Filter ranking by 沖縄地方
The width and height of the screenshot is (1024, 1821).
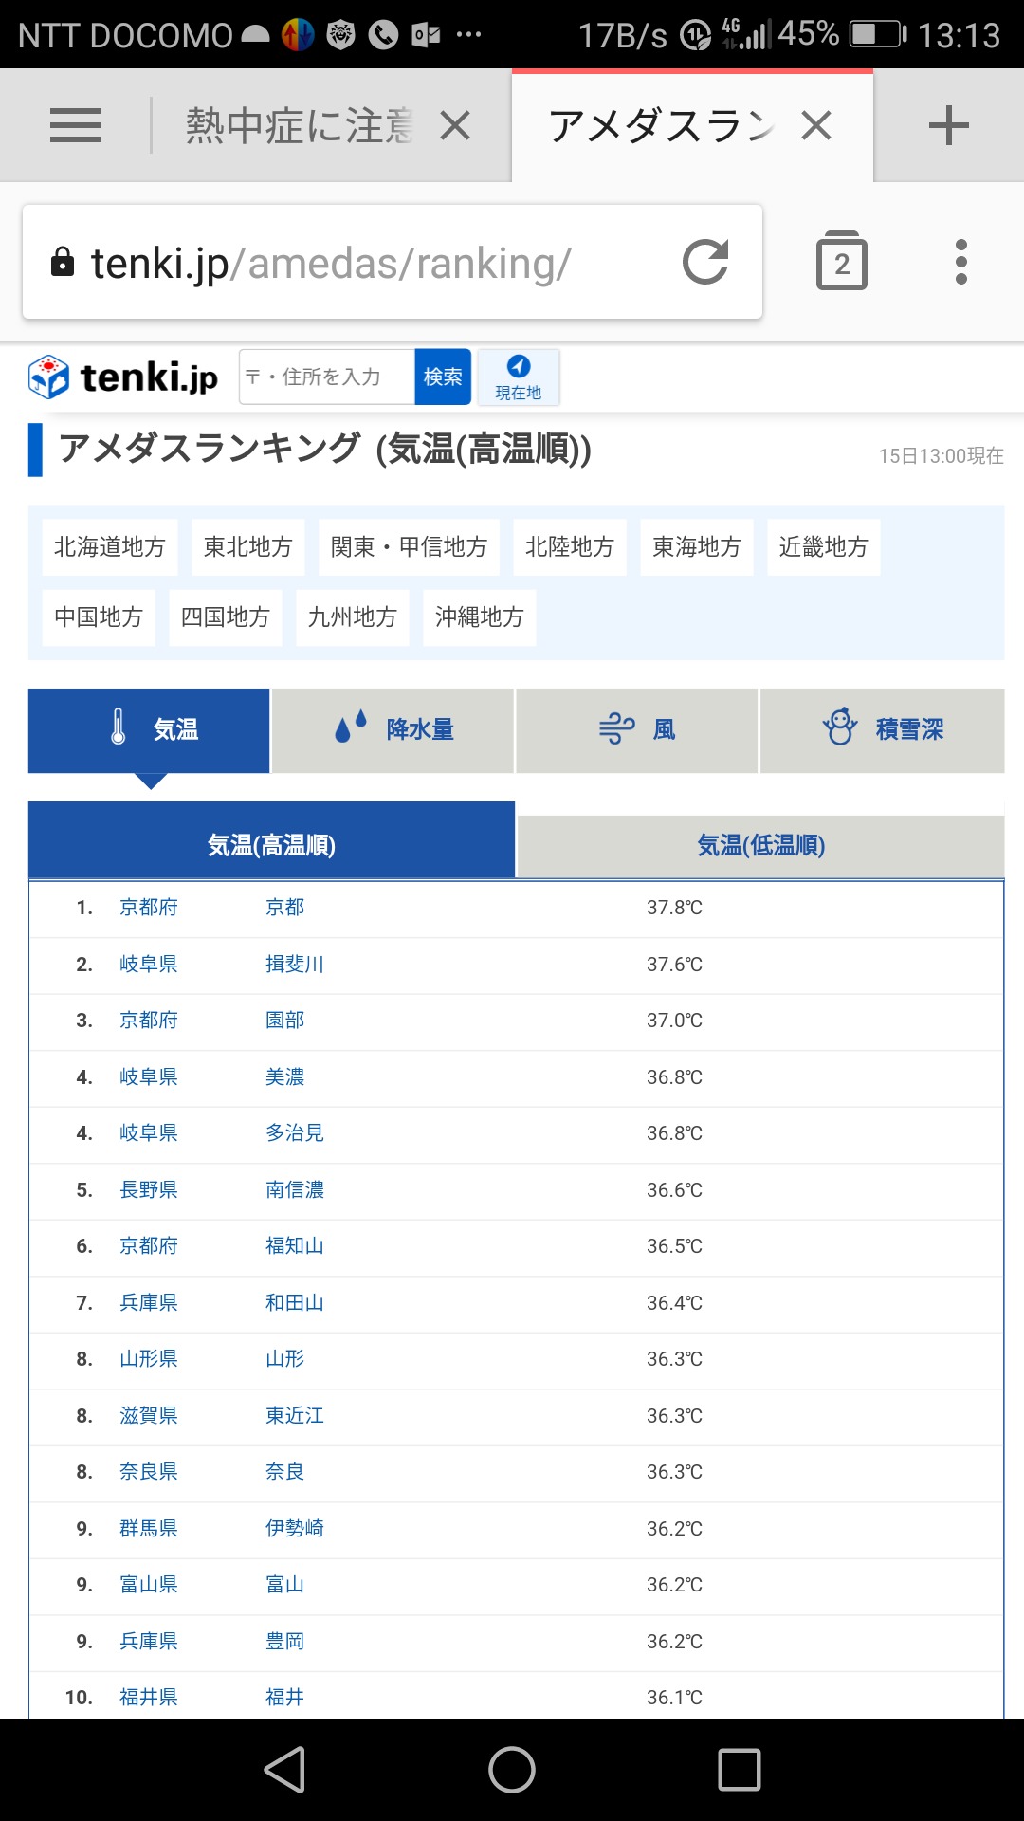480,617
